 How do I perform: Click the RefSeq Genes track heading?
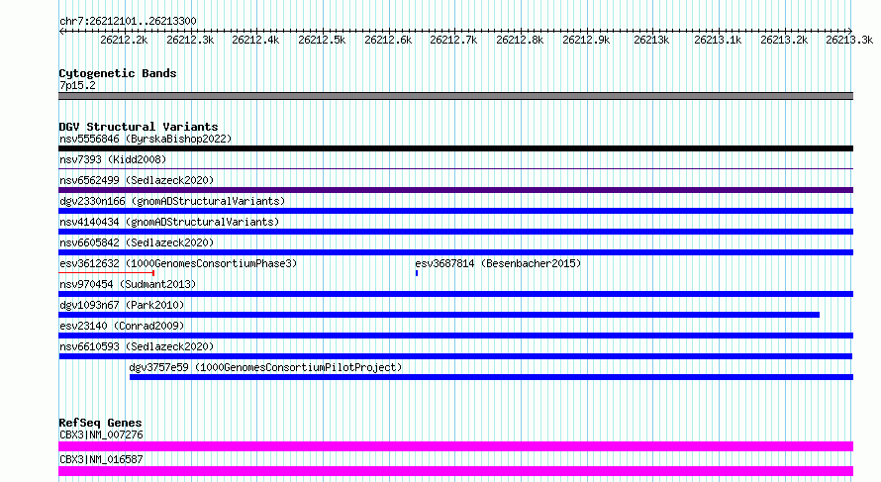click(x=100, y=423)
